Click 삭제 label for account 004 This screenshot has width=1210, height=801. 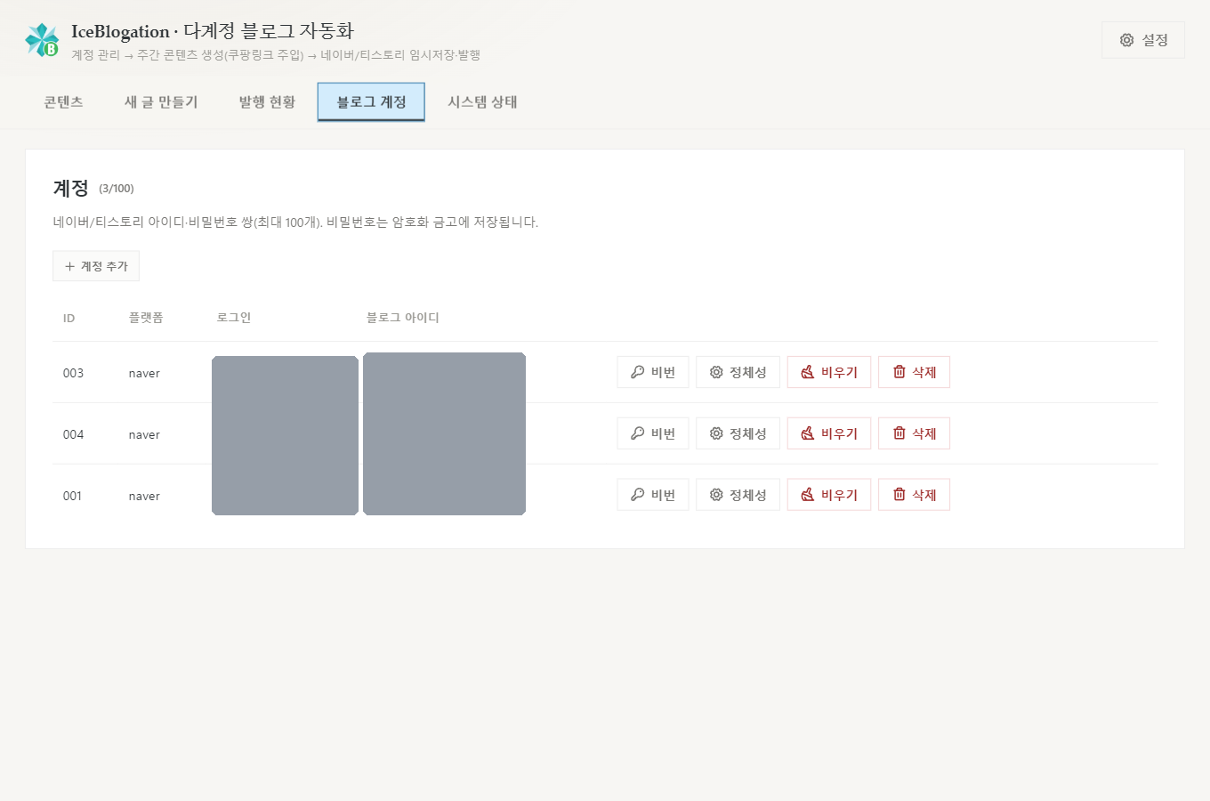tap(924, 433)
